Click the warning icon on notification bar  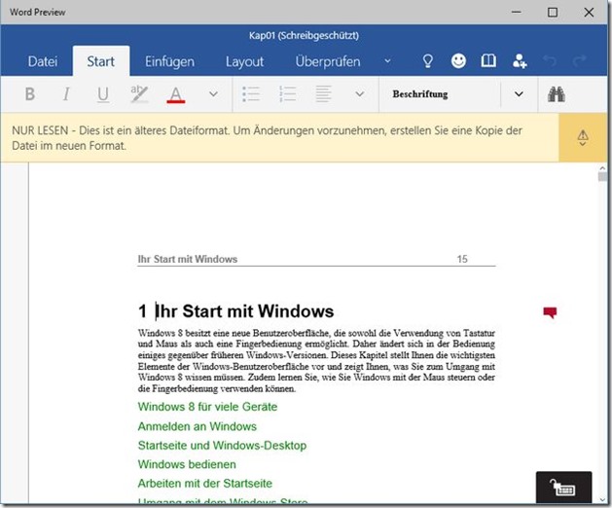coord(582,138)
